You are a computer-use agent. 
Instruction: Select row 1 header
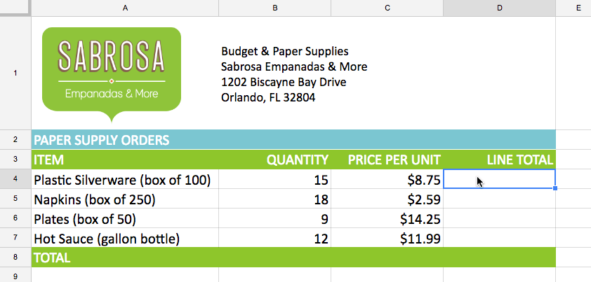tap(15, 73)
